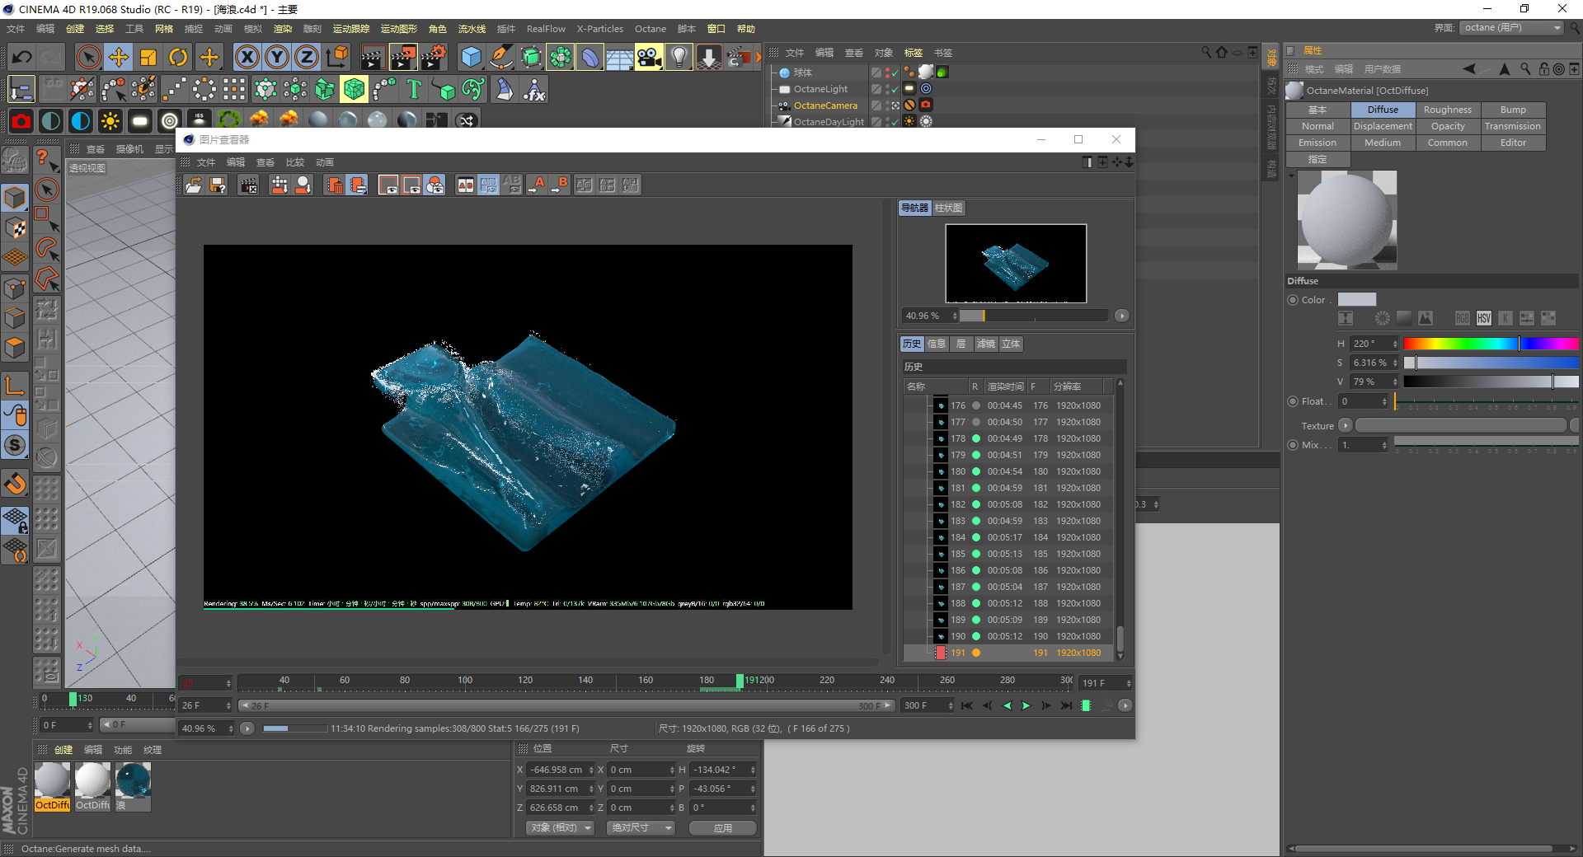Select the Live Selection arrow tool
The width and height of the screenshot is (1583, 857).
click(x=88, y=57)
